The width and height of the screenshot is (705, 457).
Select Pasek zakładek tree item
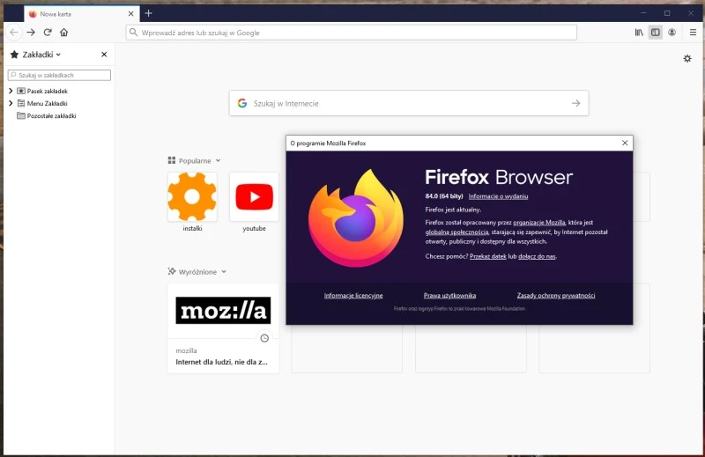47,91
